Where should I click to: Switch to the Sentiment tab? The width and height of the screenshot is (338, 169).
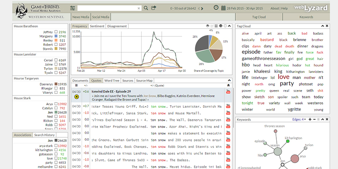[x=97, y=26]
